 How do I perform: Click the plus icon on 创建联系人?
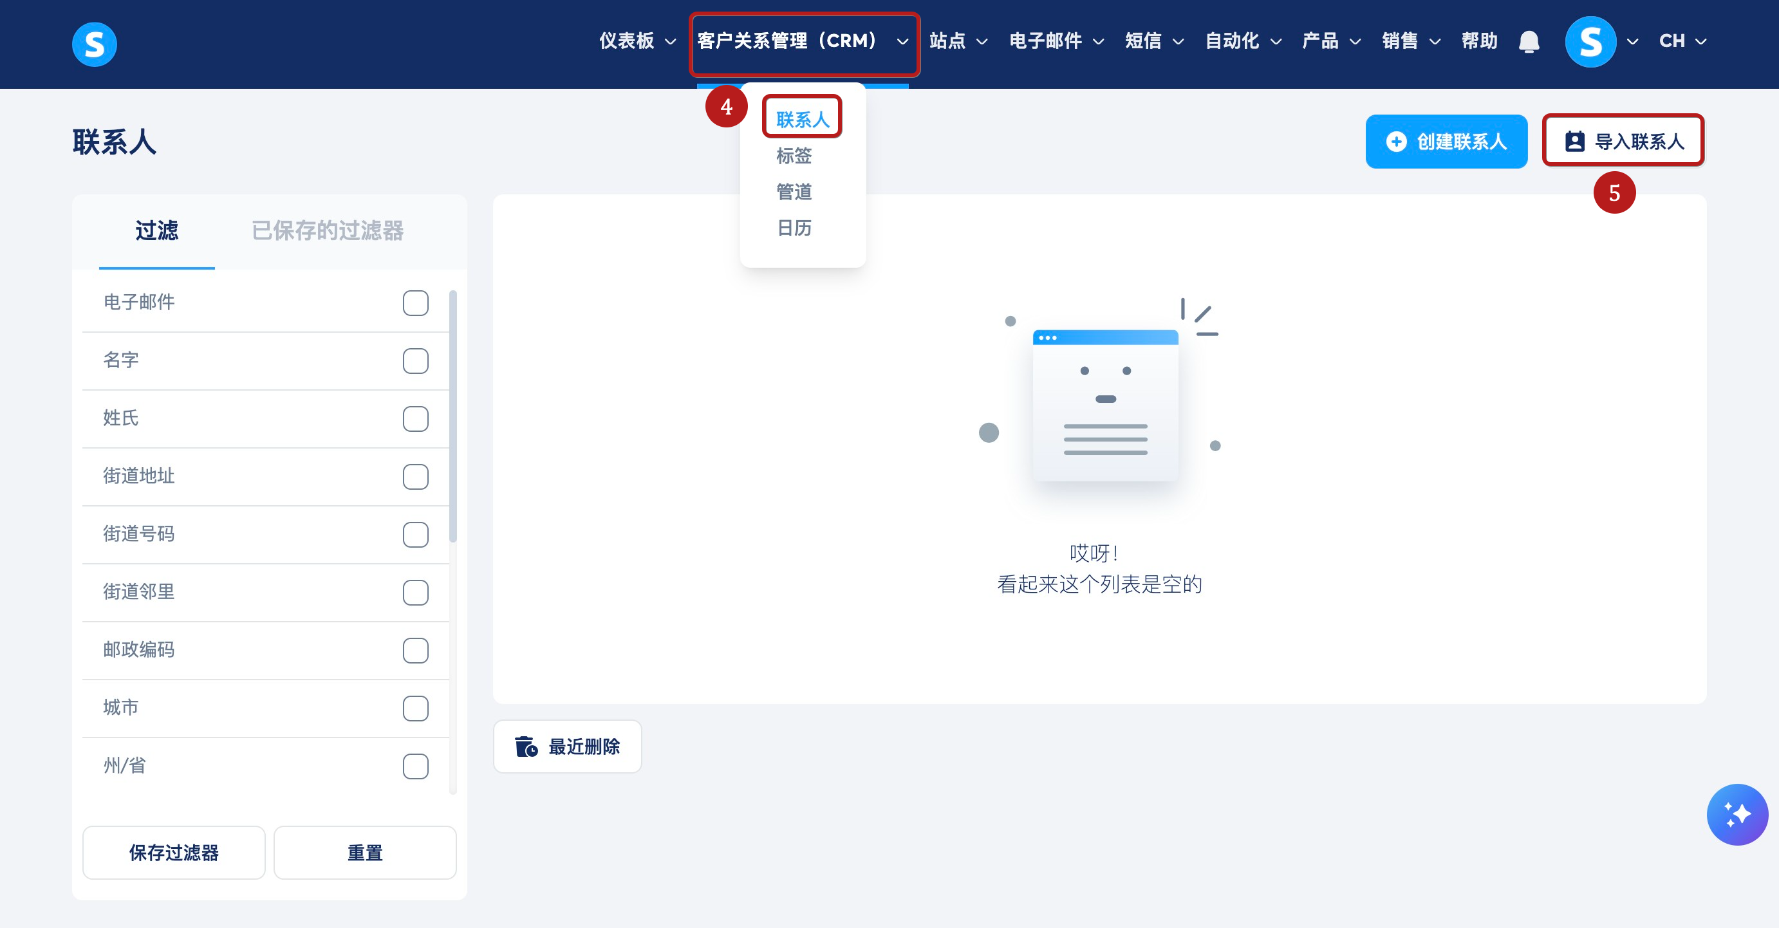[x=1395, y=142]
